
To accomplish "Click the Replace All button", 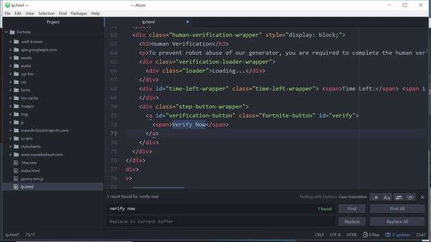I will 397,221.
